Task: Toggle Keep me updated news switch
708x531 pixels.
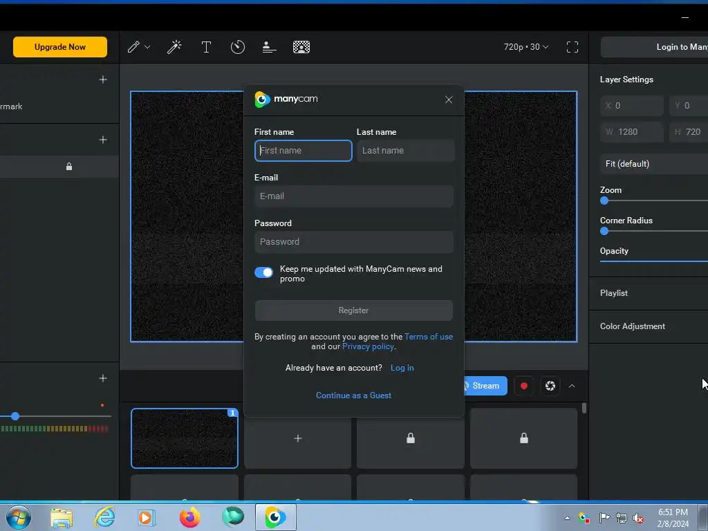Action: pyautogui.click(x=263, y=272)
